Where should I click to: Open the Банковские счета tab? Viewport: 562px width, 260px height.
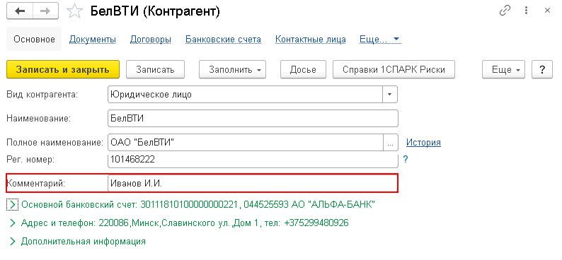pos(223,40)
